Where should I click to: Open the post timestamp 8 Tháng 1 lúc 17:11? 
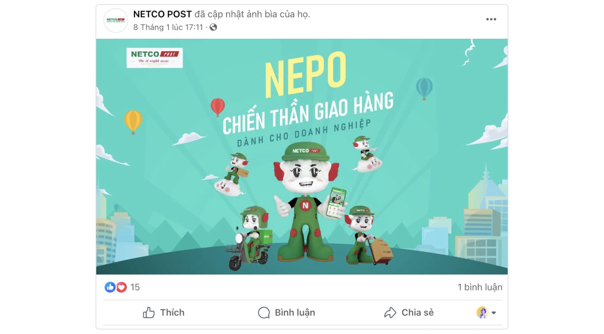pos(168,27)
